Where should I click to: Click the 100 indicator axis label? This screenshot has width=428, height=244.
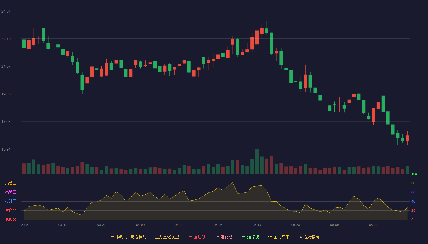414,174
